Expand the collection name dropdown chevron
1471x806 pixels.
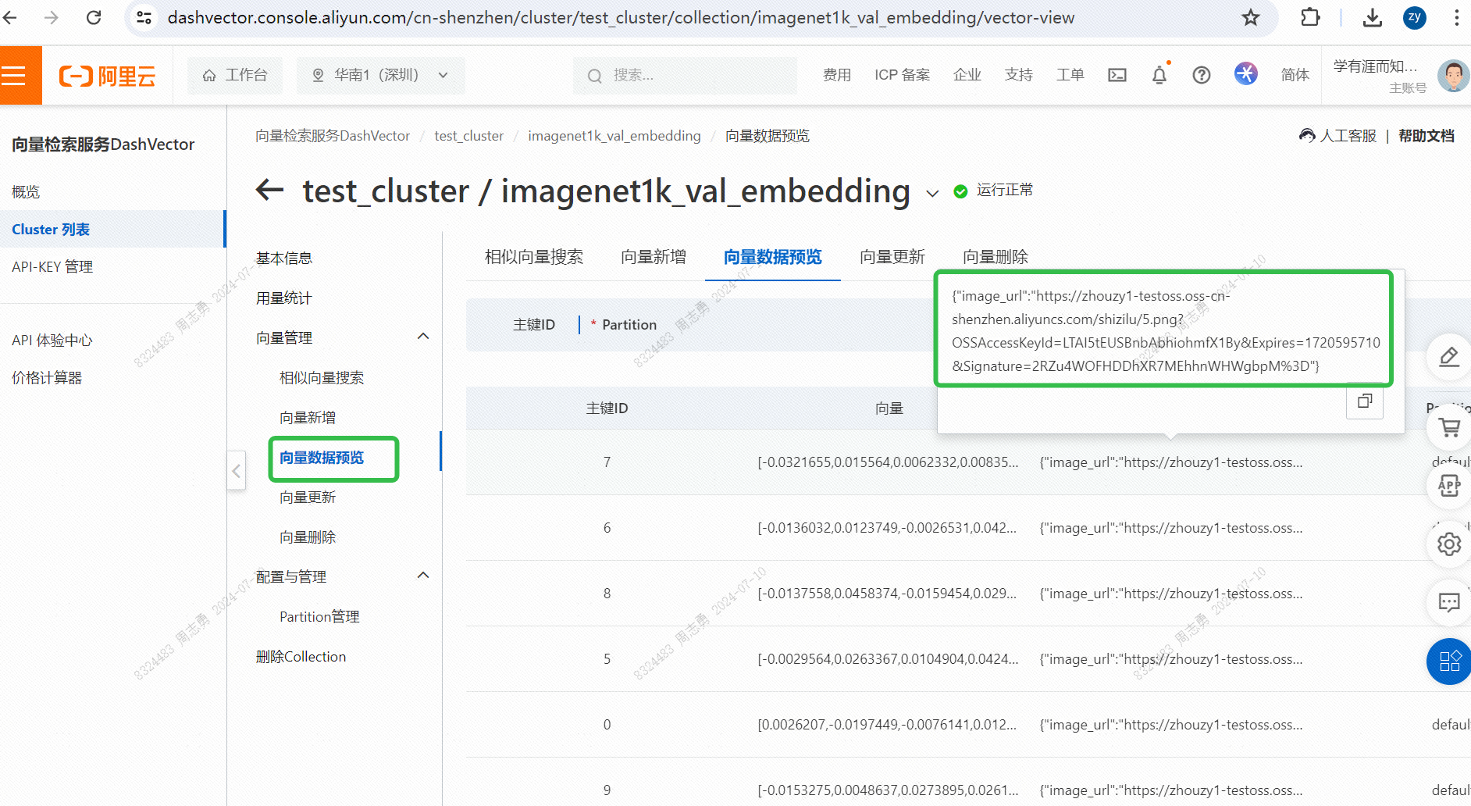click(x=932, y=194)
